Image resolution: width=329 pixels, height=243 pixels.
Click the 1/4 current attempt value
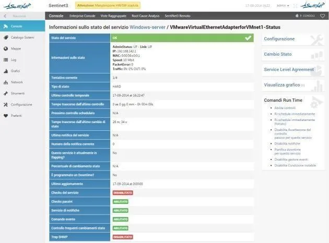click(115, 78)
